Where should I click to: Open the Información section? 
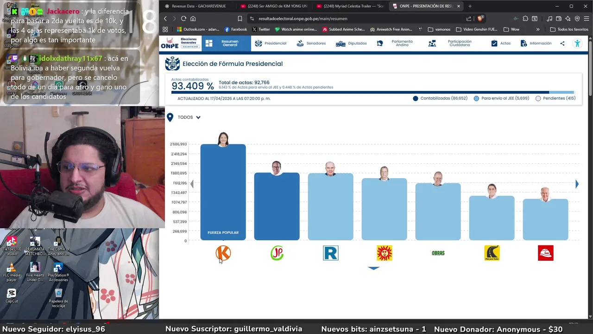536,43
